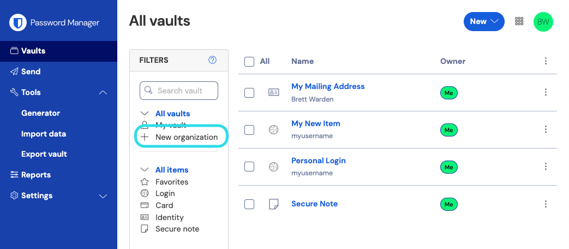Click the table header options dots
The width and height of the screenshot is (569, 249).
pyautogui.click(x=546, y=61)
